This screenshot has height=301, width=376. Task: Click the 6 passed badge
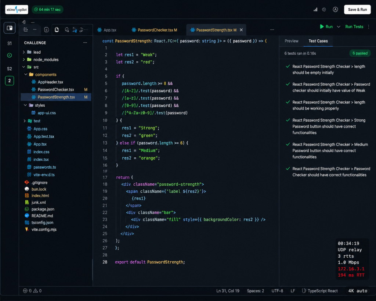point(360,53)
